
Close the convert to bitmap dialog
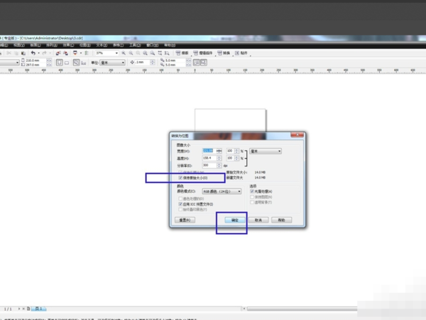(297, 135)
